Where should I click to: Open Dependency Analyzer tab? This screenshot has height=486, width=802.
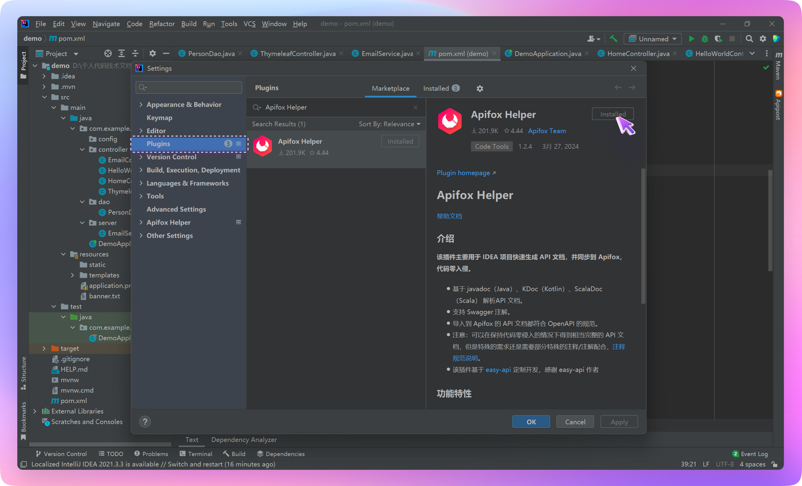click(244, 440)
